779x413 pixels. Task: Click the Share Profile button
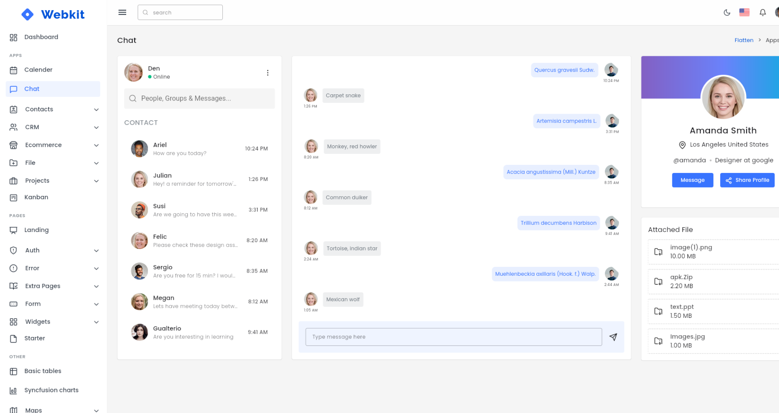[x=747, y=180]
